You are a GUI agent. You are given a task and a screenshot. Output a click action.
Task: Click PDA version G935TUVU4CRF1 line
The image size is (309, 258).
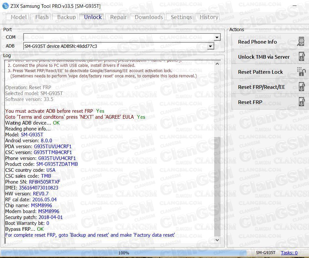[39, 147]
